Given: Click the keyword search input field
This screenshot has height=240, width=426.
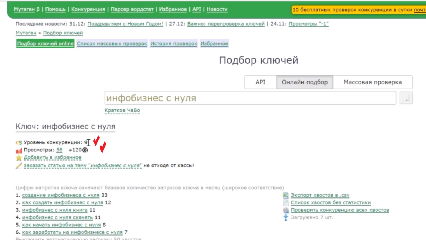Looking at the screenshot, I should coord(250,98).
